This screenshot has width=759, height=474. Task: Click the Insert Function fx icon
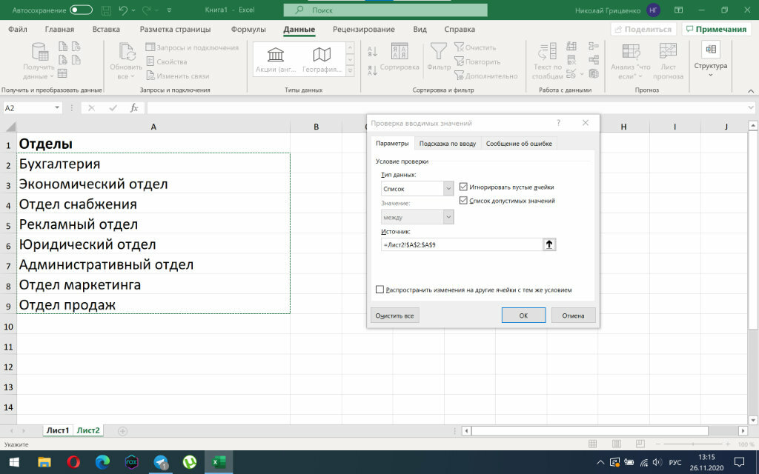[134, 108]
